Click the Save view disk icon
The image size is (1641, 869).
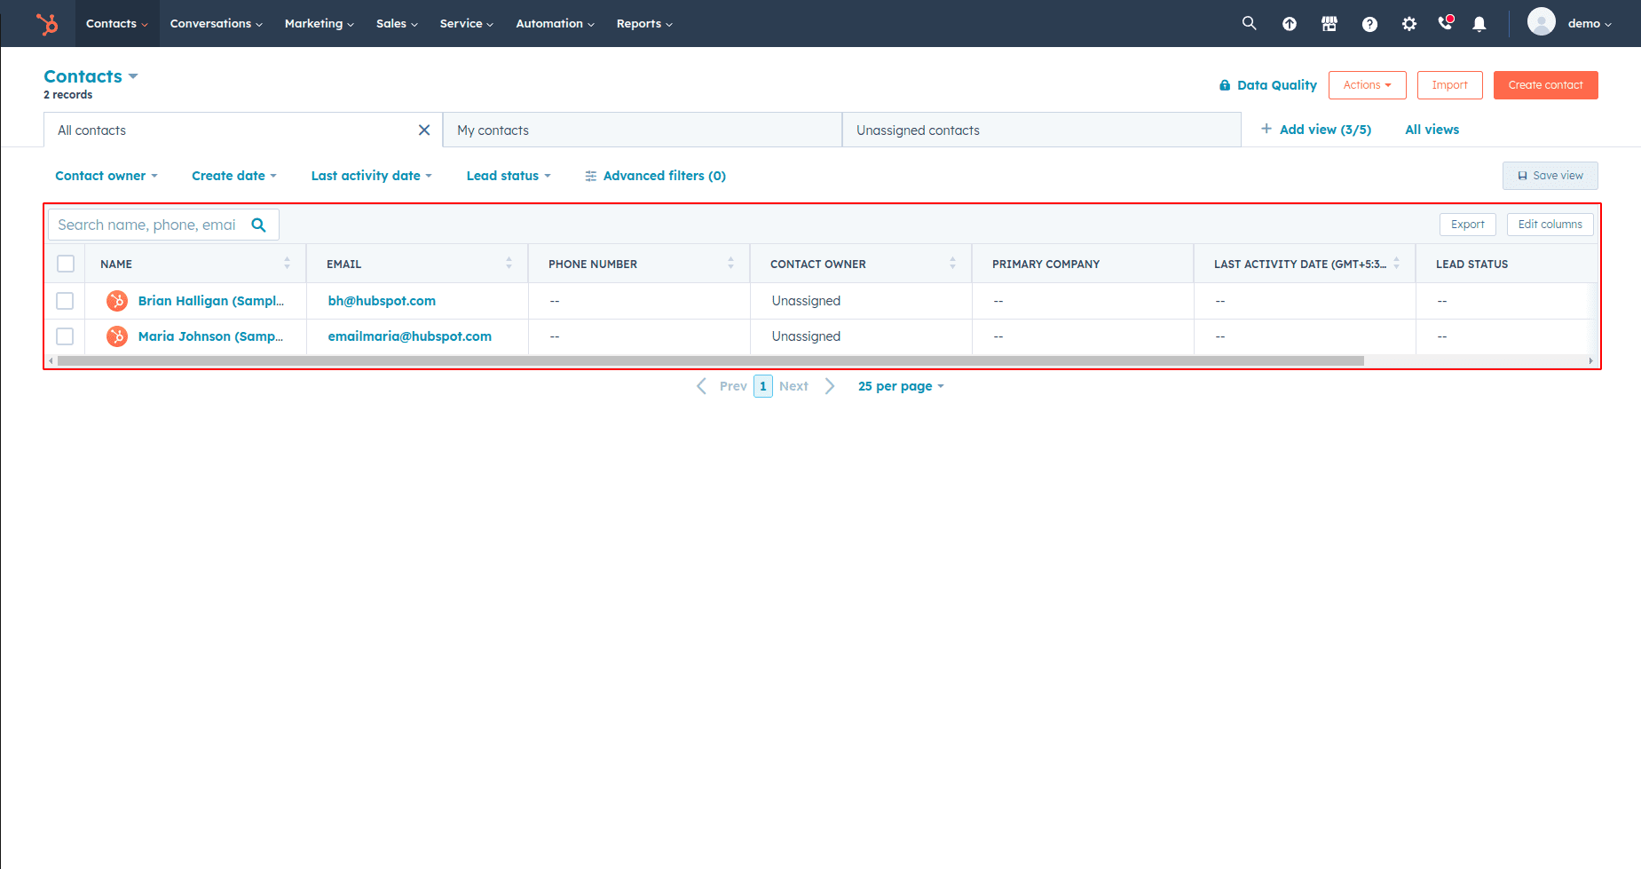pos(1523,176)
